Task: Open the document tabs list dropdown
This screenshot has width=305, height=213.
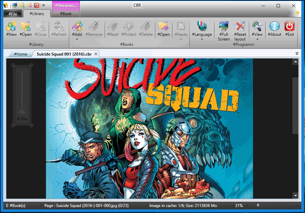Action: pos(297,54)
